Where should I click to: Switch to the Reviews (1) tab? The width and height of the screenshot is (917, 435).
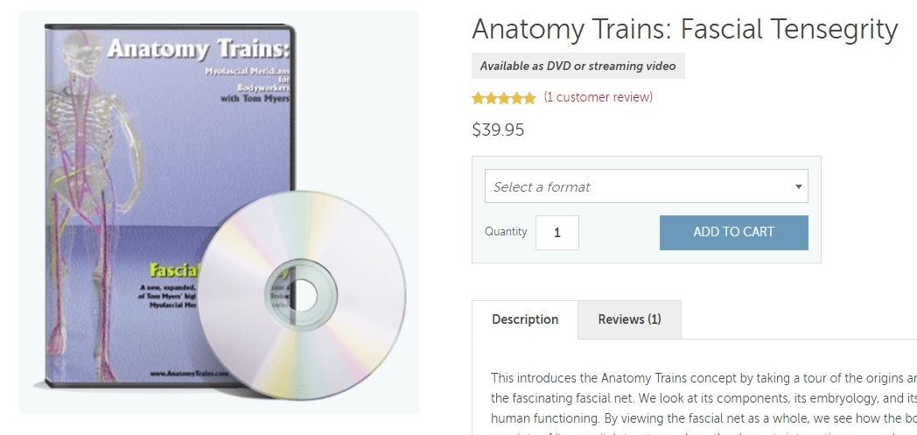point(629,319)
